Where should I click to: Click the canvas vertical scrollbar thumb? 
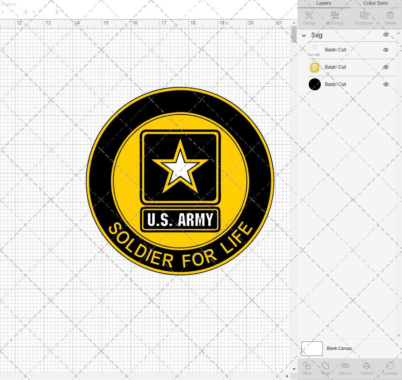pyautogui.click(x=294, y=34)
